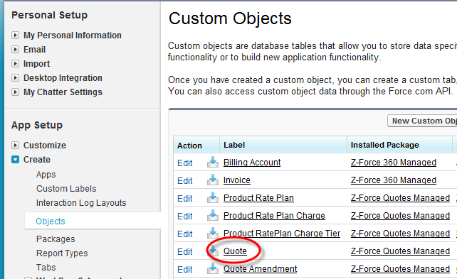Expand the Import section arrow
Viewport: 457px width, 279px height.
click(15, 63)
